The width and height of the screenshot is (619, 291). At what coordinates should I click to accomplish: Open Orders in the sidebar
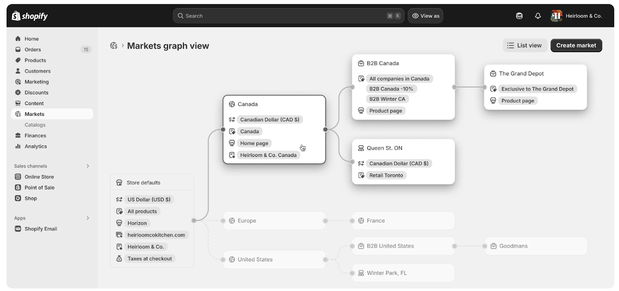coord(33,49)
